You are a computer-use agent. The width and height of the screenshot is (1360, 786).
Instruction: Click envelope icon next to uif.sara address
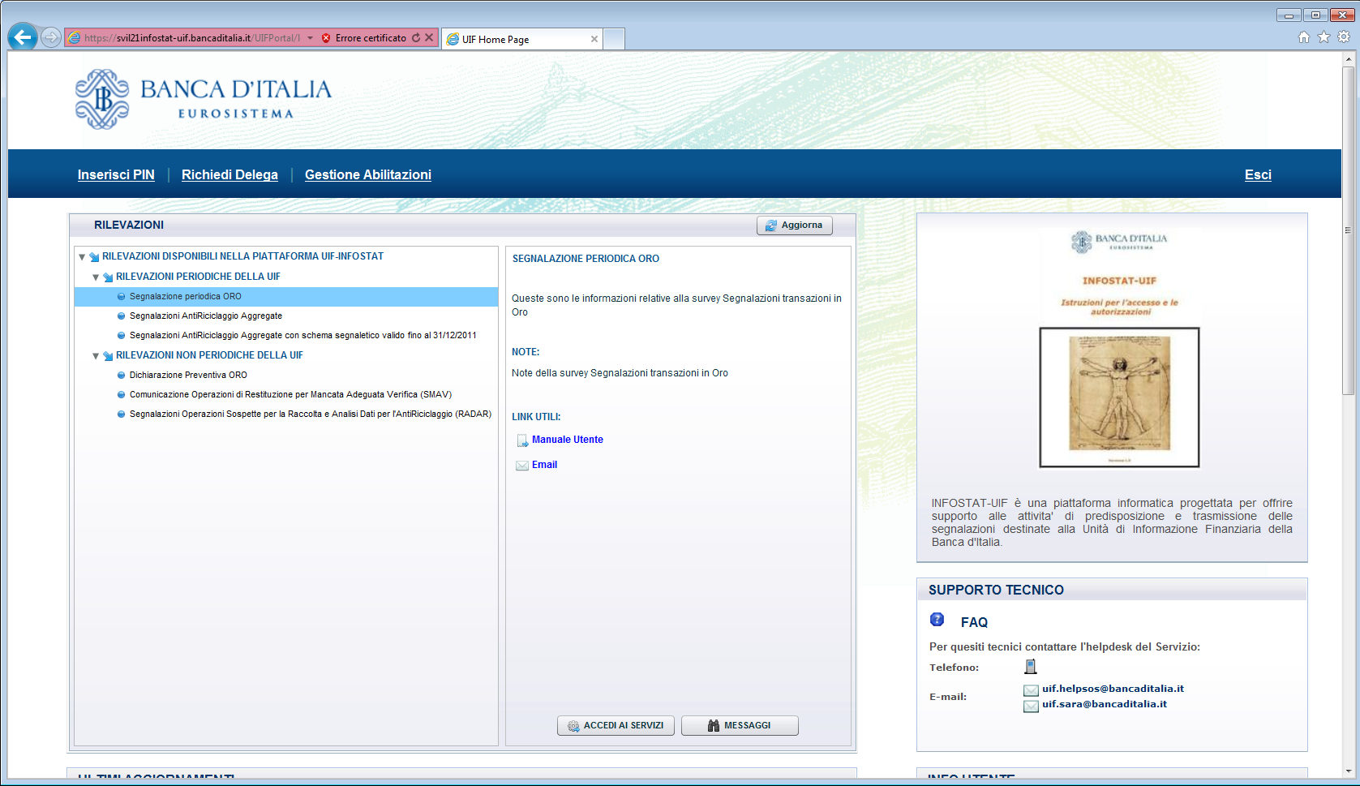(1031, 706)
